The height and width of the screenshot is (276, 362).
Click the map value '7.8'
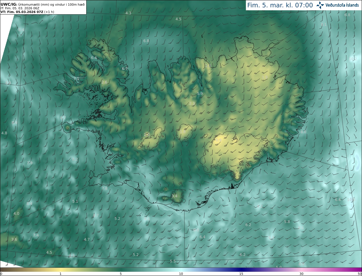tap(105, 188)
